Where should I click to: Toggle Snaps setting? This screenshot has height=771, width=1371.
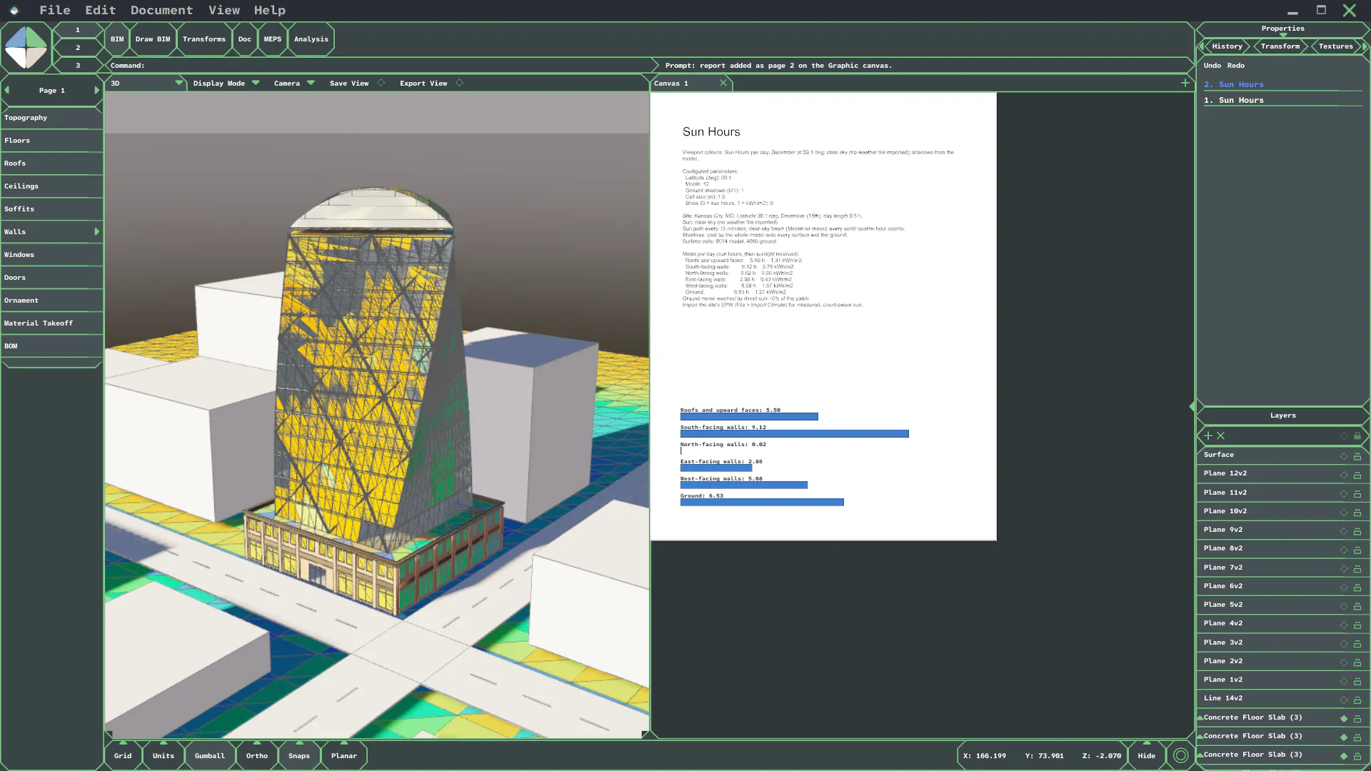299,755
